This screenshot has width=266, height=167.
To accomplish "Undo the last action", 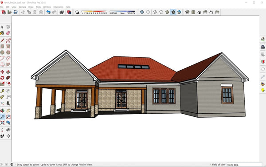I will [x=48, y=12].
